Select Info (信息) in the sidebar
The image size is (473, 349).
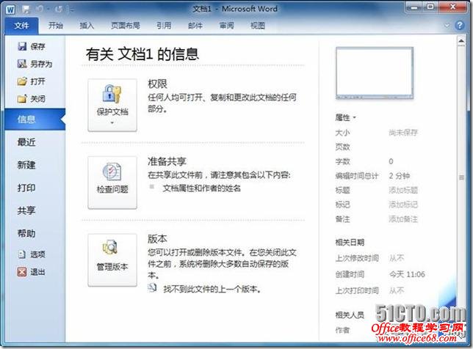click(x=35, y=120)
